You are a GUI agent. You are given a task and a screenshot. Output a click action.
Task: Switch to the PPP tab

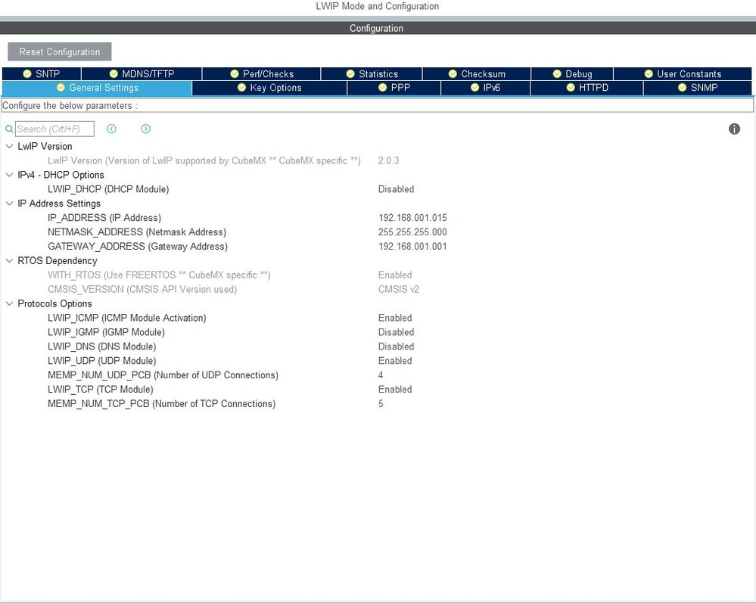click(x=394, y=88)
